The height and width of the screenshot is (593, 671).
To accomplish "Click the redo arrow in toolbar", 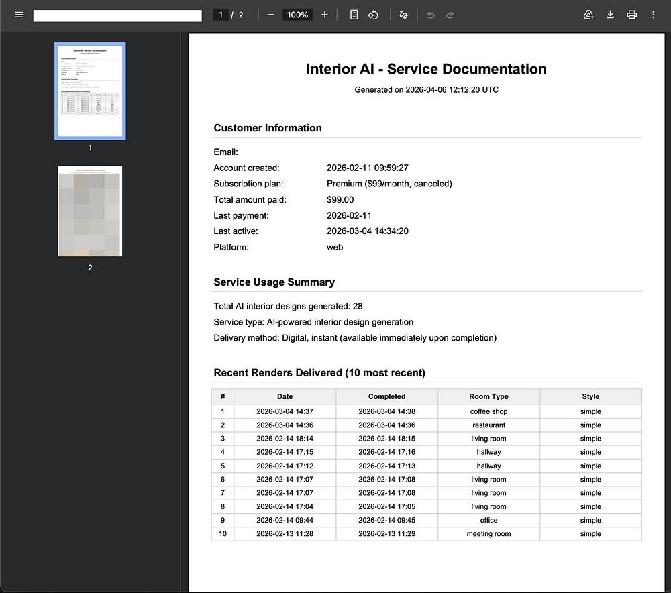I will point(450,15).
